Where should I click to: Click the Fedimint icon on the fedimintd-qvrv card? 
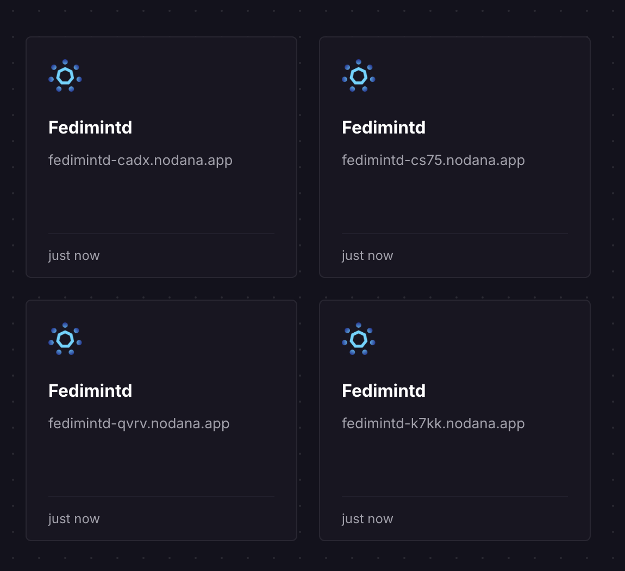click(x=65, y=339)
